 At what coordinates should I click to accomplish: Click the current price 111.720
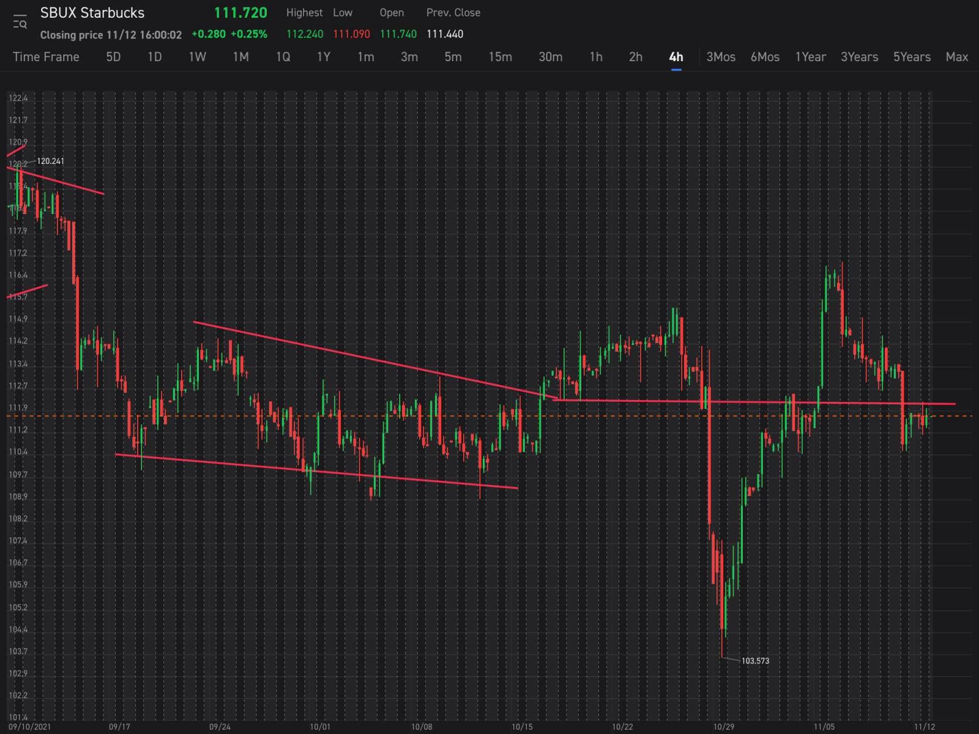pyautogui.click(x=240, y=13)
